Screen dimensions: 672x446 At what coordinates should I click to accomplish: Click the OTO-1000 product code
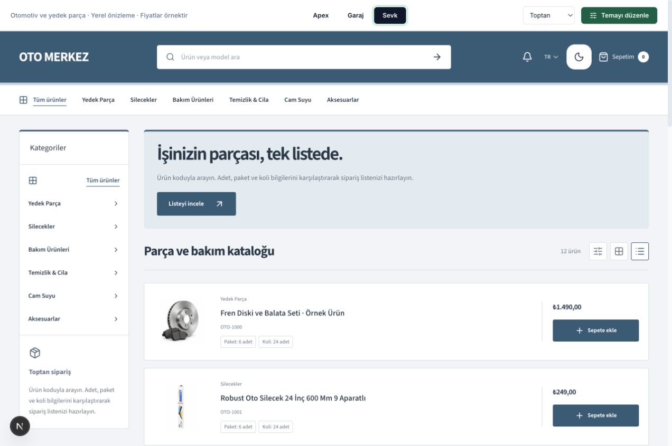pyautogui.click(x=231, y=327)
